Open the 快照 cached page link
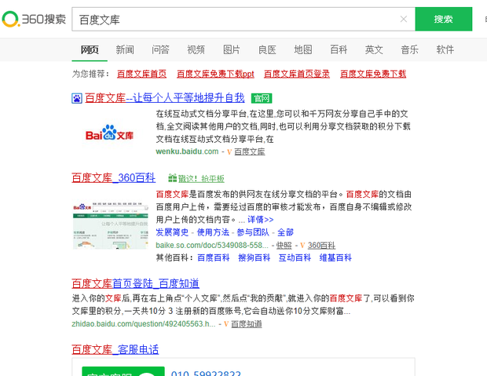The width and height of the screenshot is (487, 376). [x=284, y=245]
